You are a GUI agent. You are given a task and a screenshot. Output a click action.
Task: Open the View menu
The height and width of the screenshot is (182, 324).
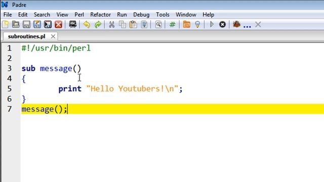pos(62,15)
